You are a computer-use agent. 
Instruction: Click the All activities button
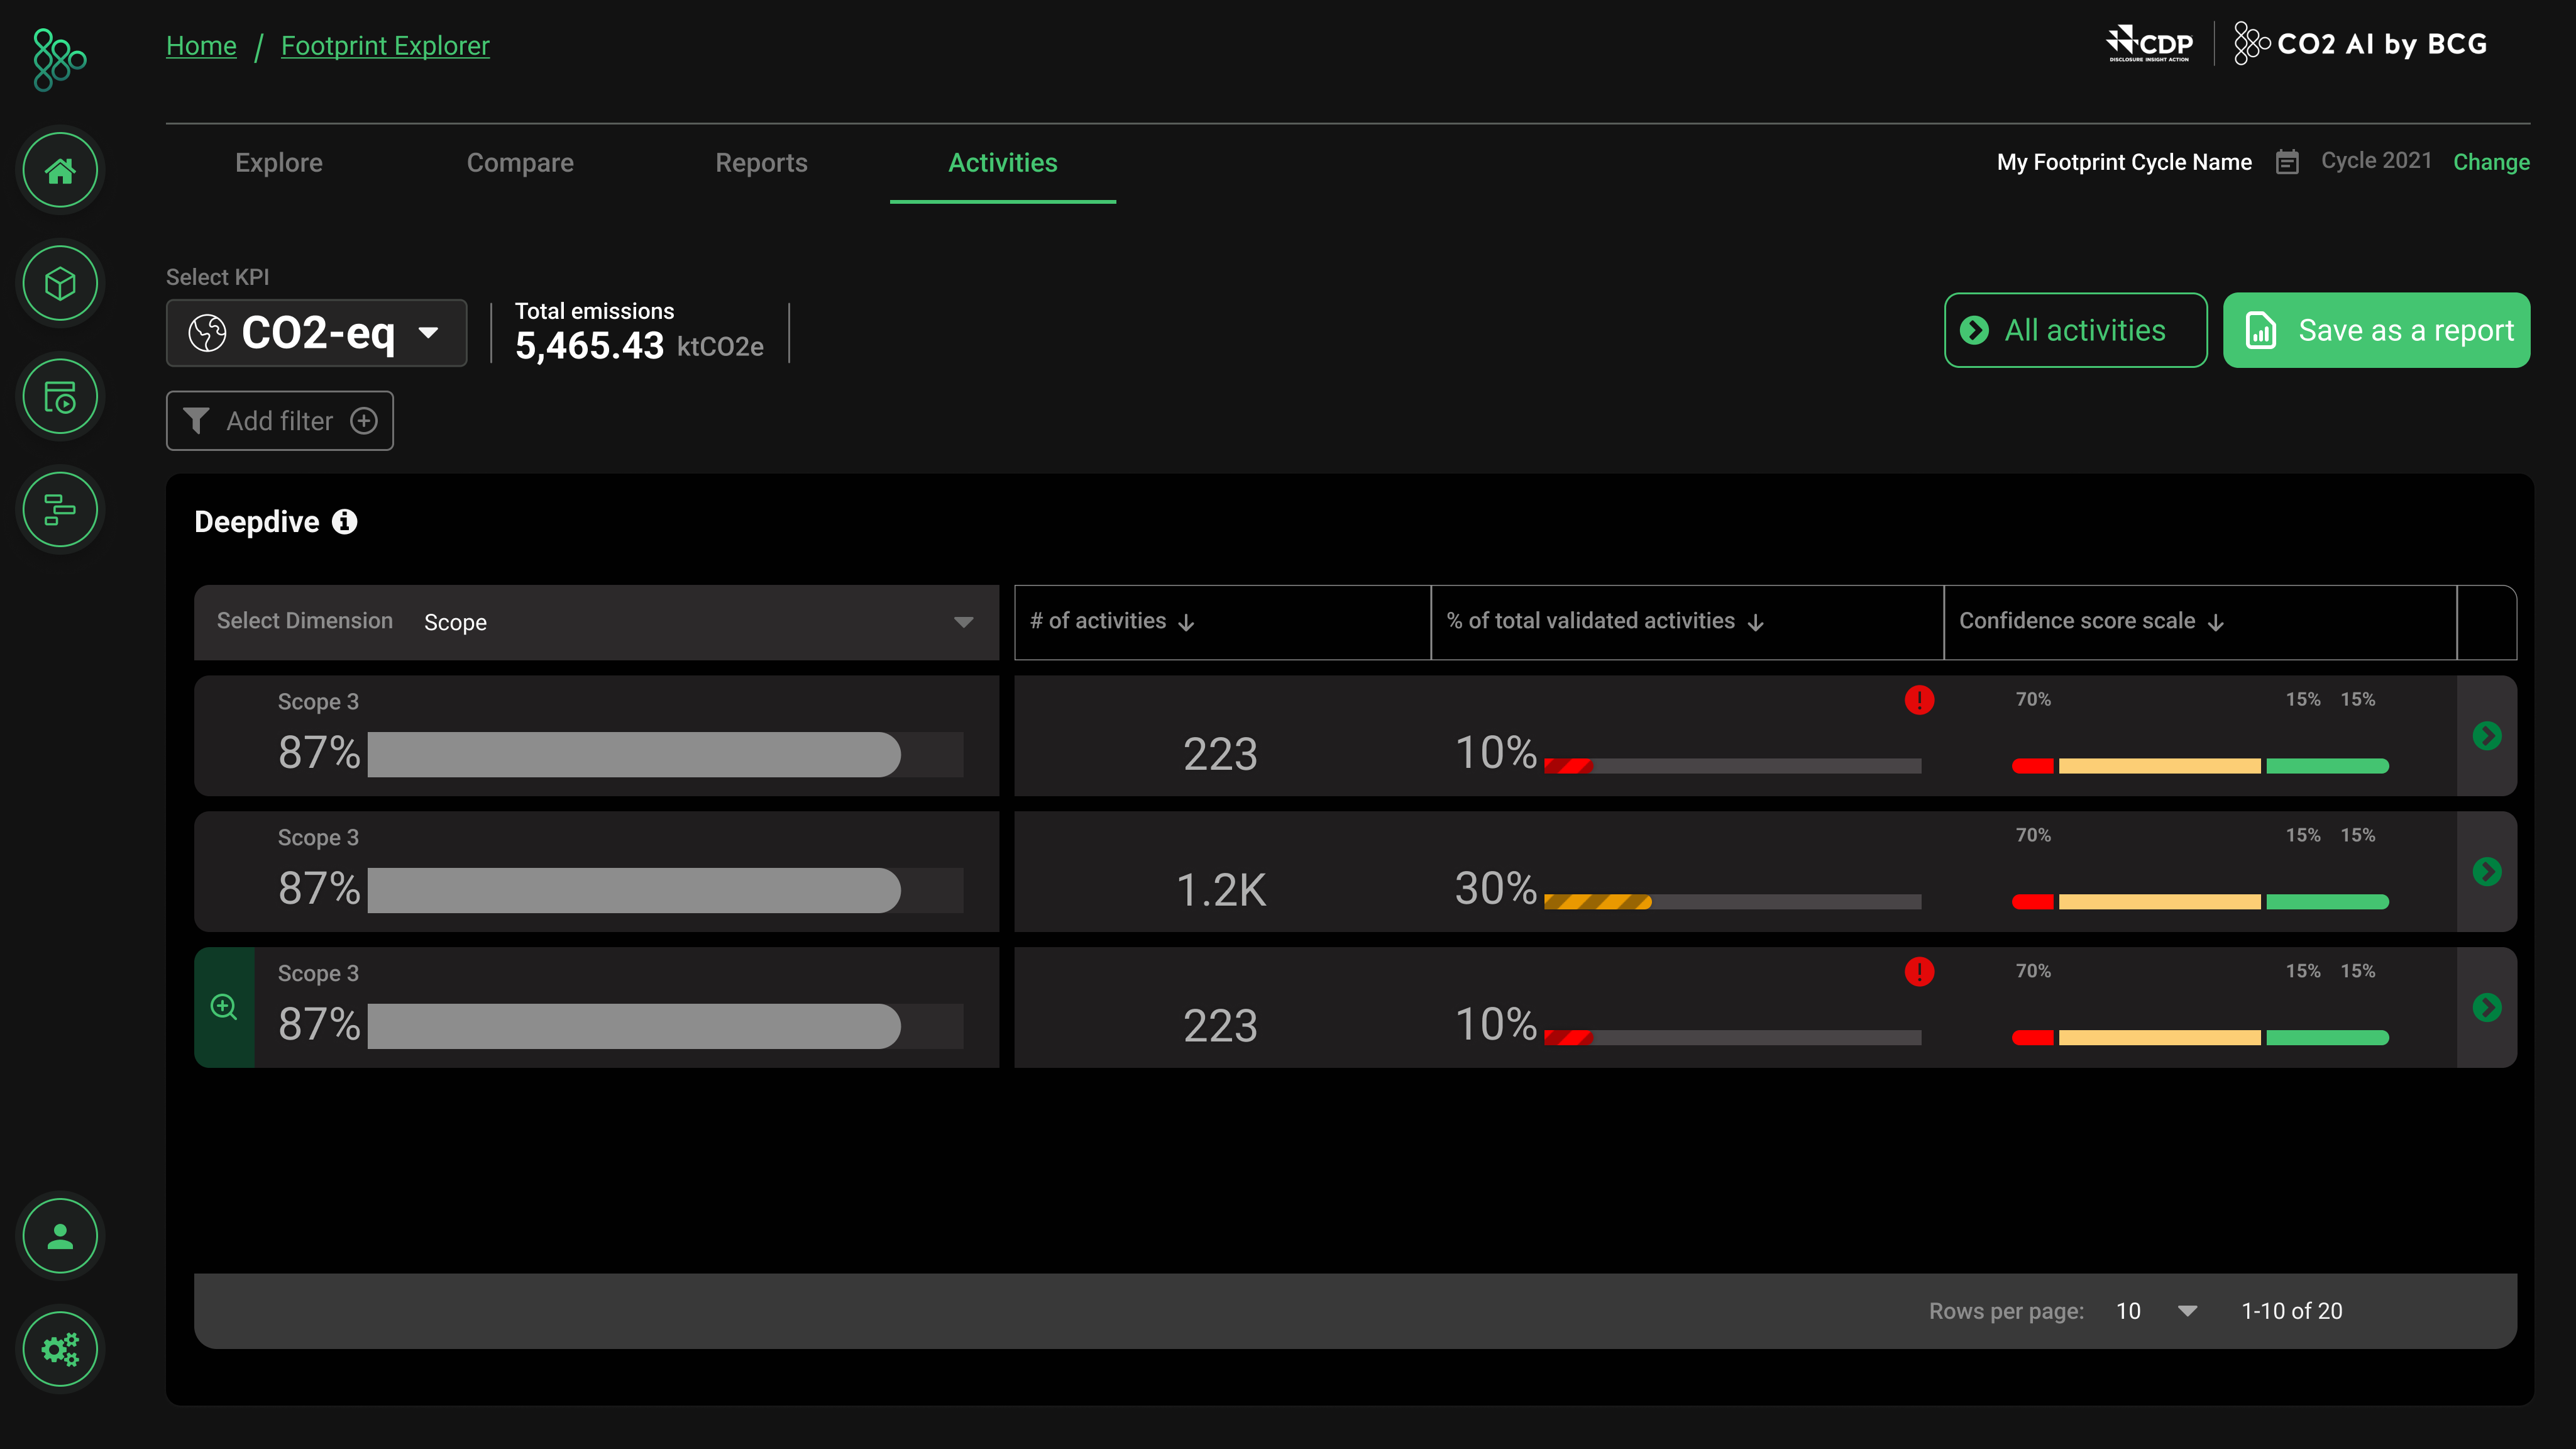point(2075,330)
